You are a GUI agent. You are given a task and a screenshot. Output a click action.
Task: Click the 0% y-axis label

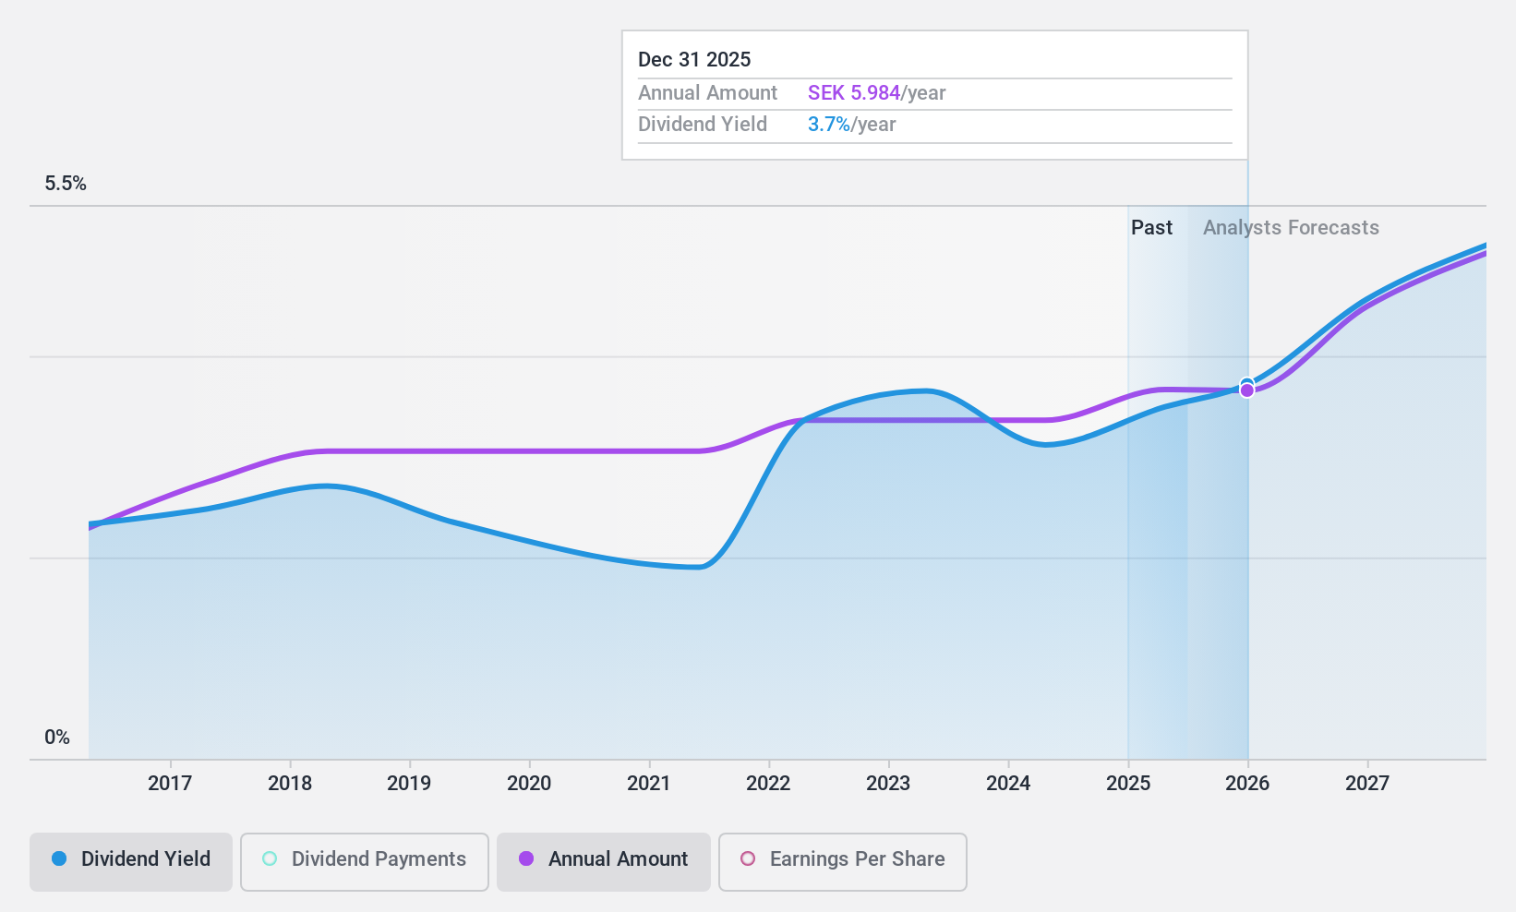[x=57, y=738]
